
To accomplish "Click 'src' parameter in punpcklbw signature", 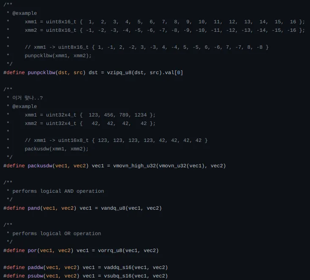I will [78, 72].
